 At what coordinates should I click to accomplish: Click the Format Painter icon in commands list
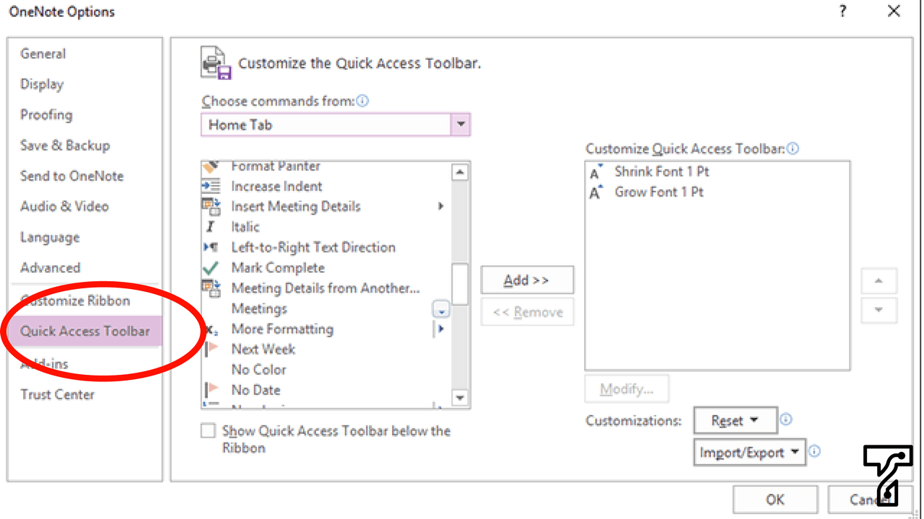pos(212,166)
